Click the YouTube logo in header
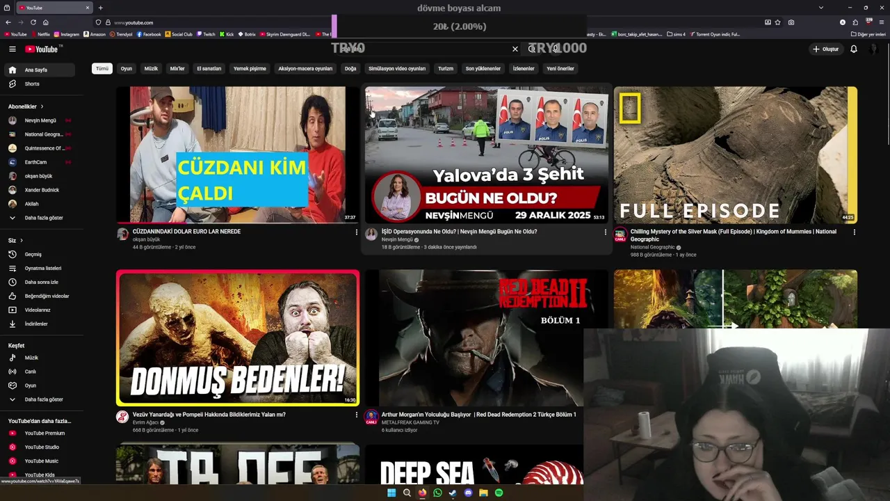 pos(43,49)
